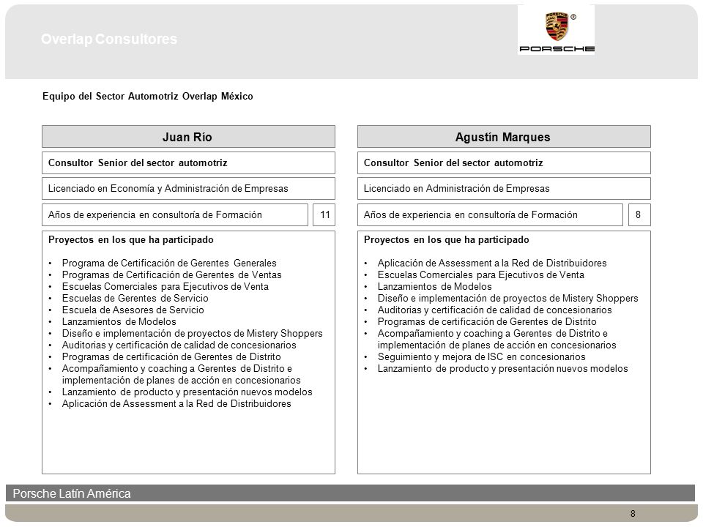The height and width of the screenshot is (527, 703).
Task: Click Agustín Marques' experience value '8'
Action: 639,214
